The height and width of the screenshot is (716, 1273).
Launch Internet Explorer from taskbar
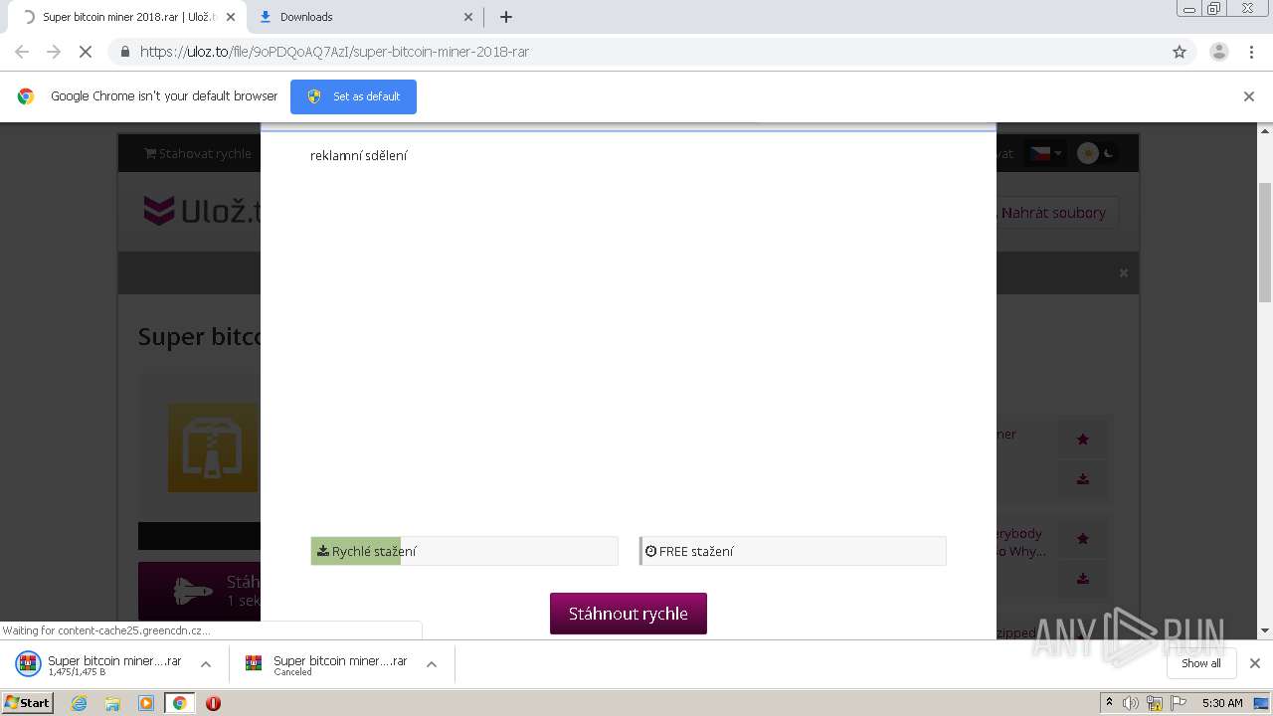[80, 703]
